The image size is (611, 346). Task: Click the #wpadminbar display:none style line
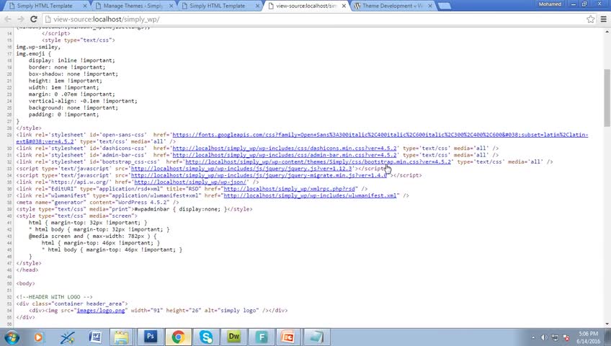[134, 209]
